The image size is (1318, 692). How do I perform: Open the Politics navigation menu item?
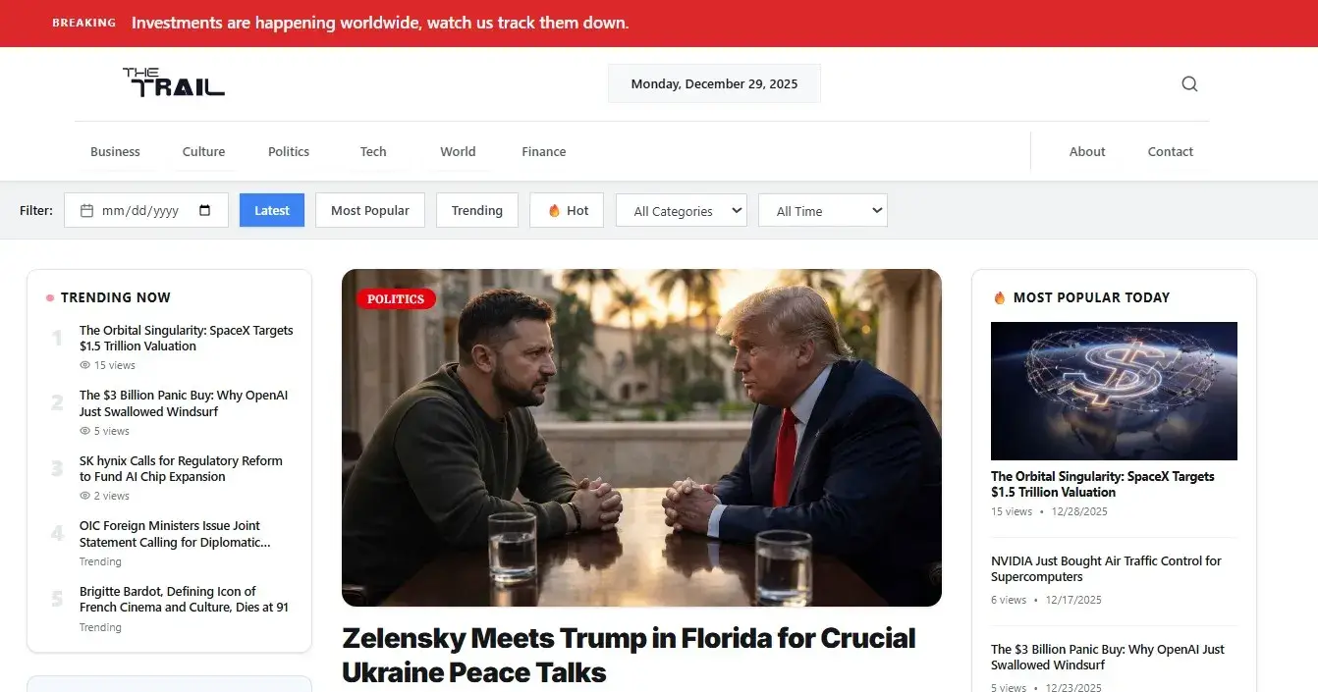(289, 151)
